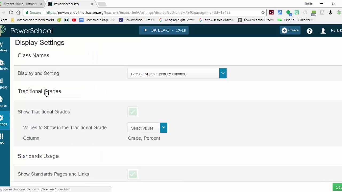Open the Select Values dropdown
The width and height of the screenshot is (342, 192).
click(147, 128)
